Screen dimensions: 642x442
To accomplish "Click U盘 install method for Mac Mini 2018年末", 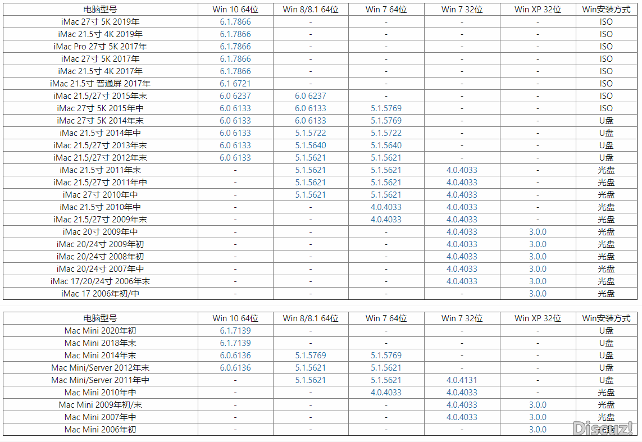I will point(607,343).
